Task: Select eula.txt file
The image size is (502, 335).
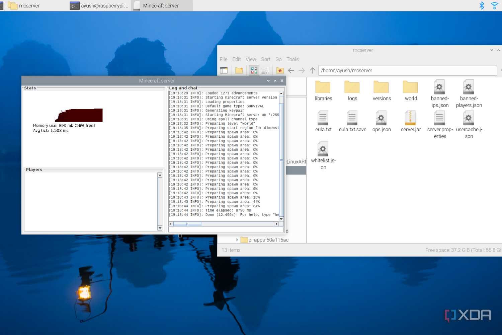Action: [x=323, y=122]
